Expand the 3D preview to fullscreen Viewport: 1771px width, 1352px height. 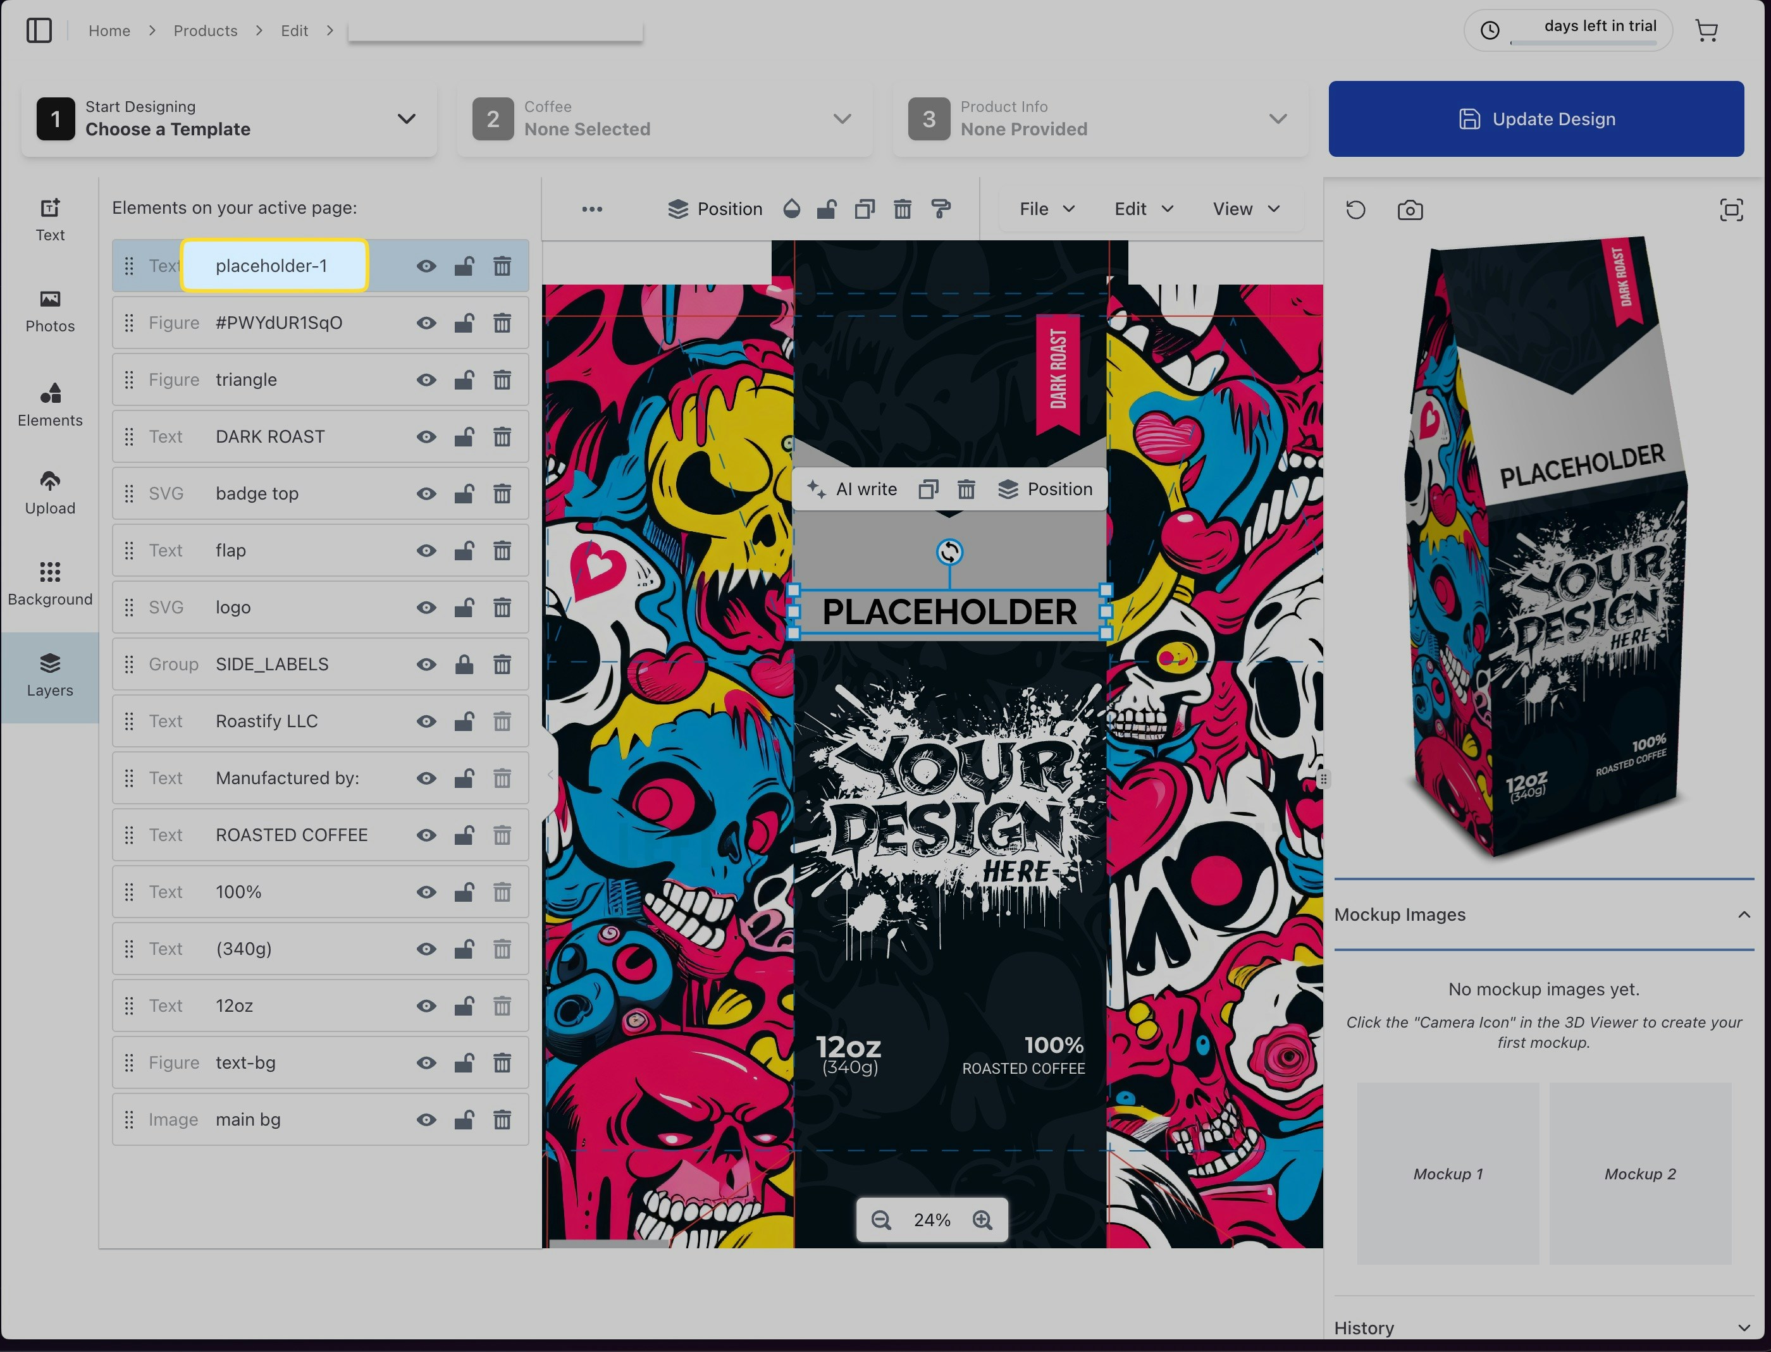click(x=1731, y=211)
